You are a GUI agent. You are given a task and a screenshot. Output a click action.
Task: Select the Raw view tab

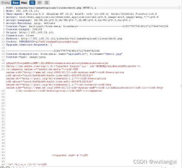click(x=16, y=3)
